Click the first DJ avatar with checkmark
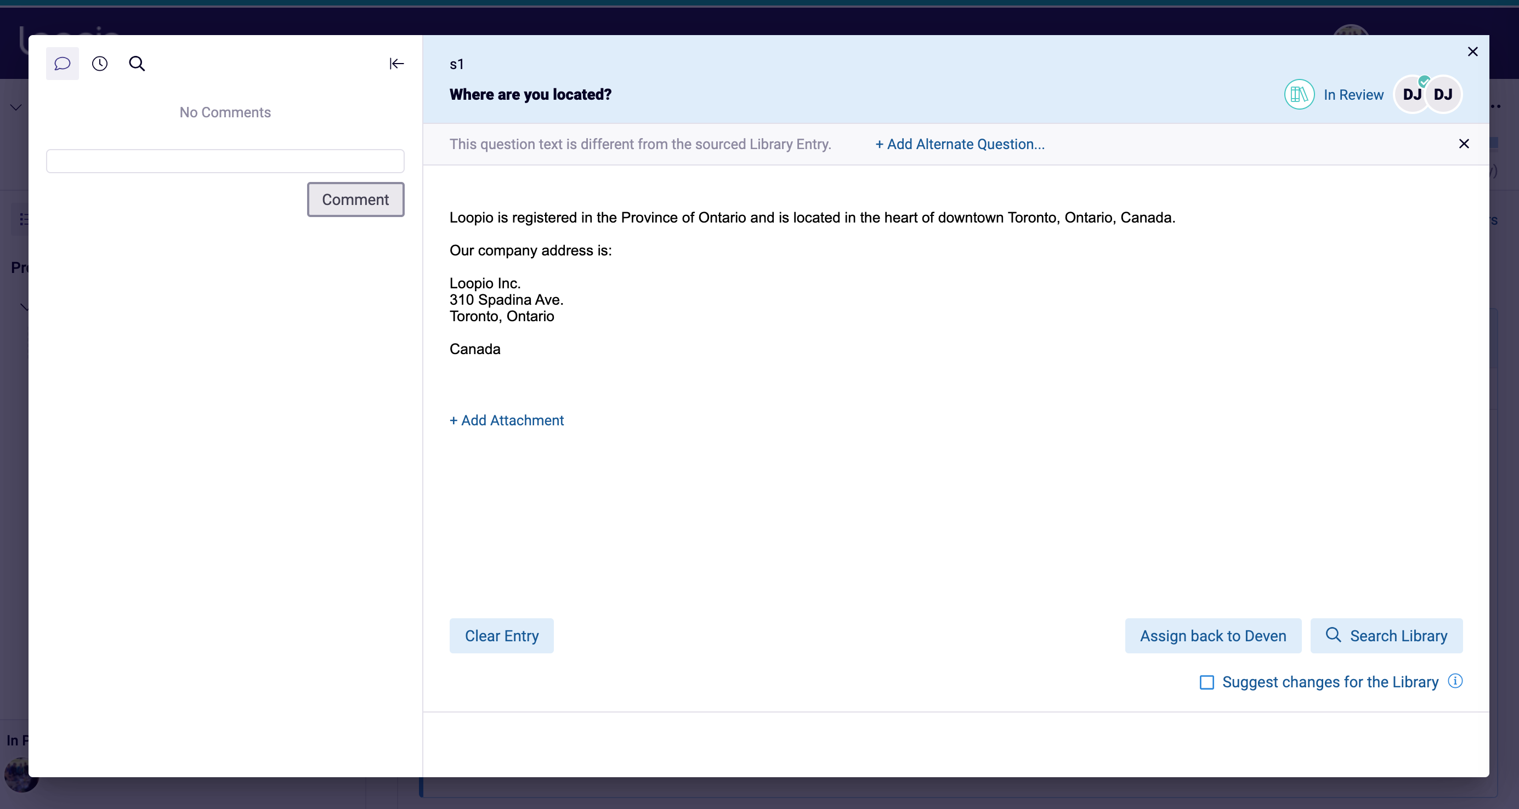 coord(1411,94)
